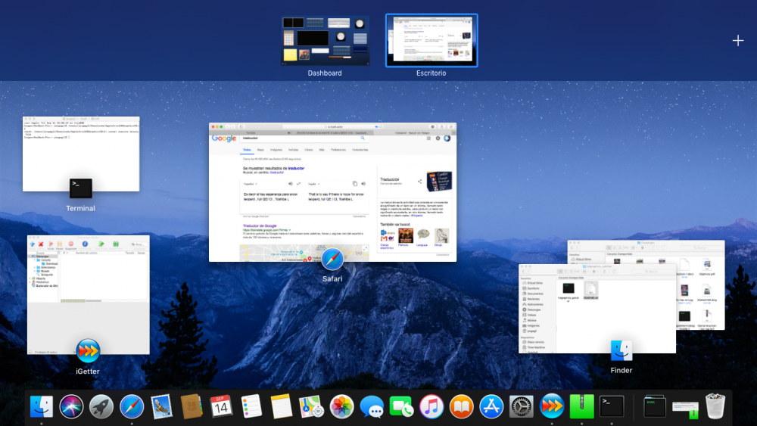Launch Siri from the Dock
The width and height of the screenshot is (757, 426).
(71, 406)
